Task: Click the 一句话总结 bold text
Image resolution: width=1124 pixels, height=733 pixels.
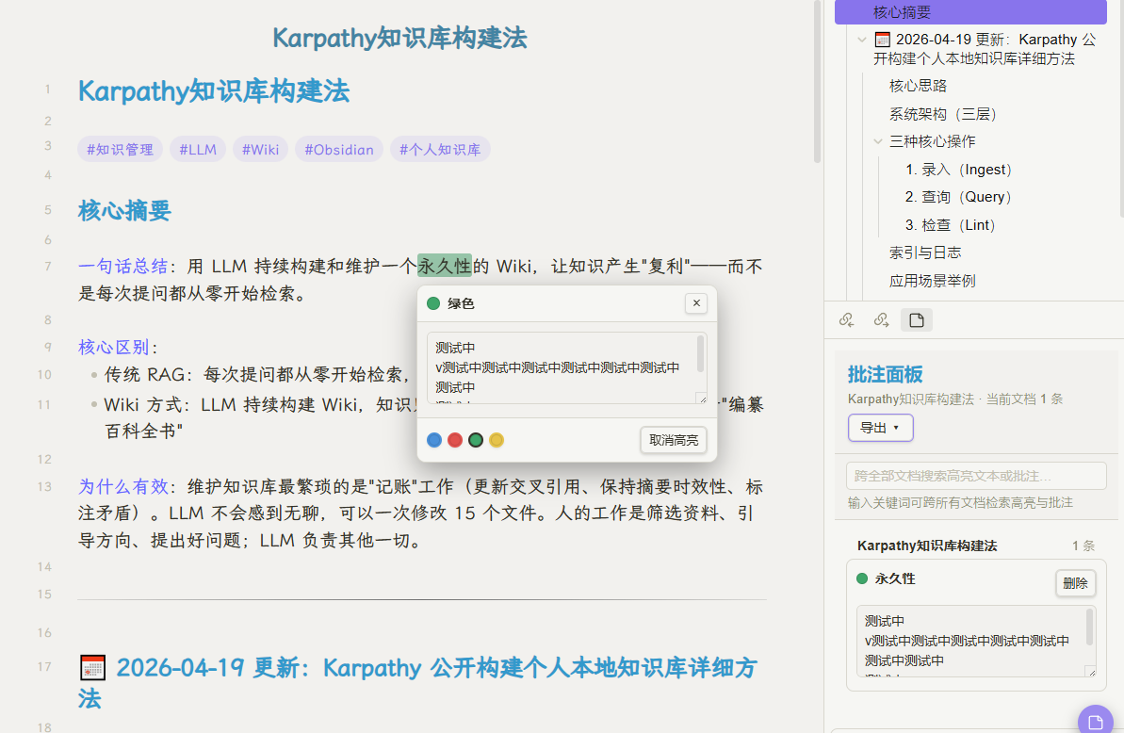Action: click(x=122, y=267)
